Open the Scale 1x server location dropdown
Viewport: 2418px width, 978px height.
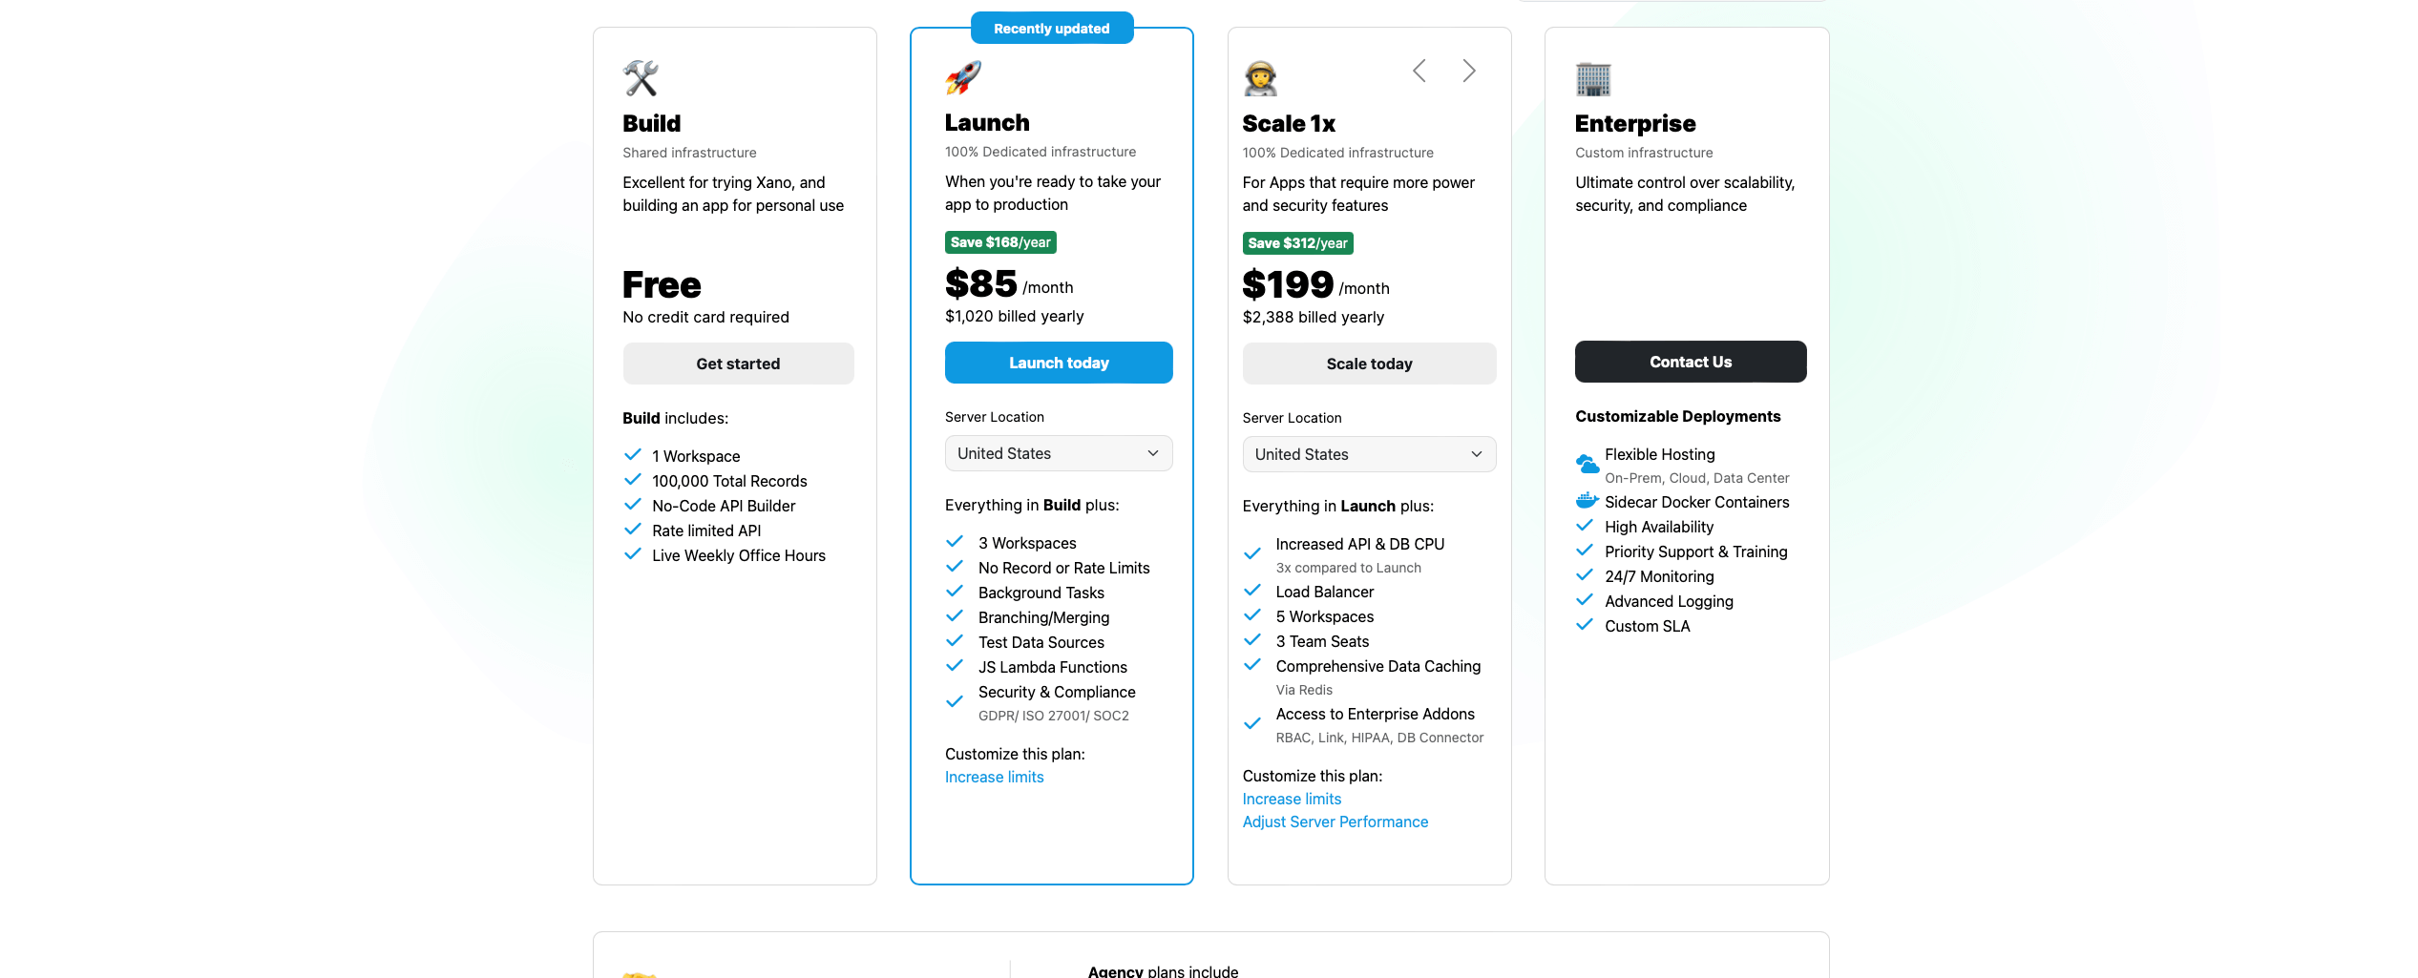pos(1369,454)
